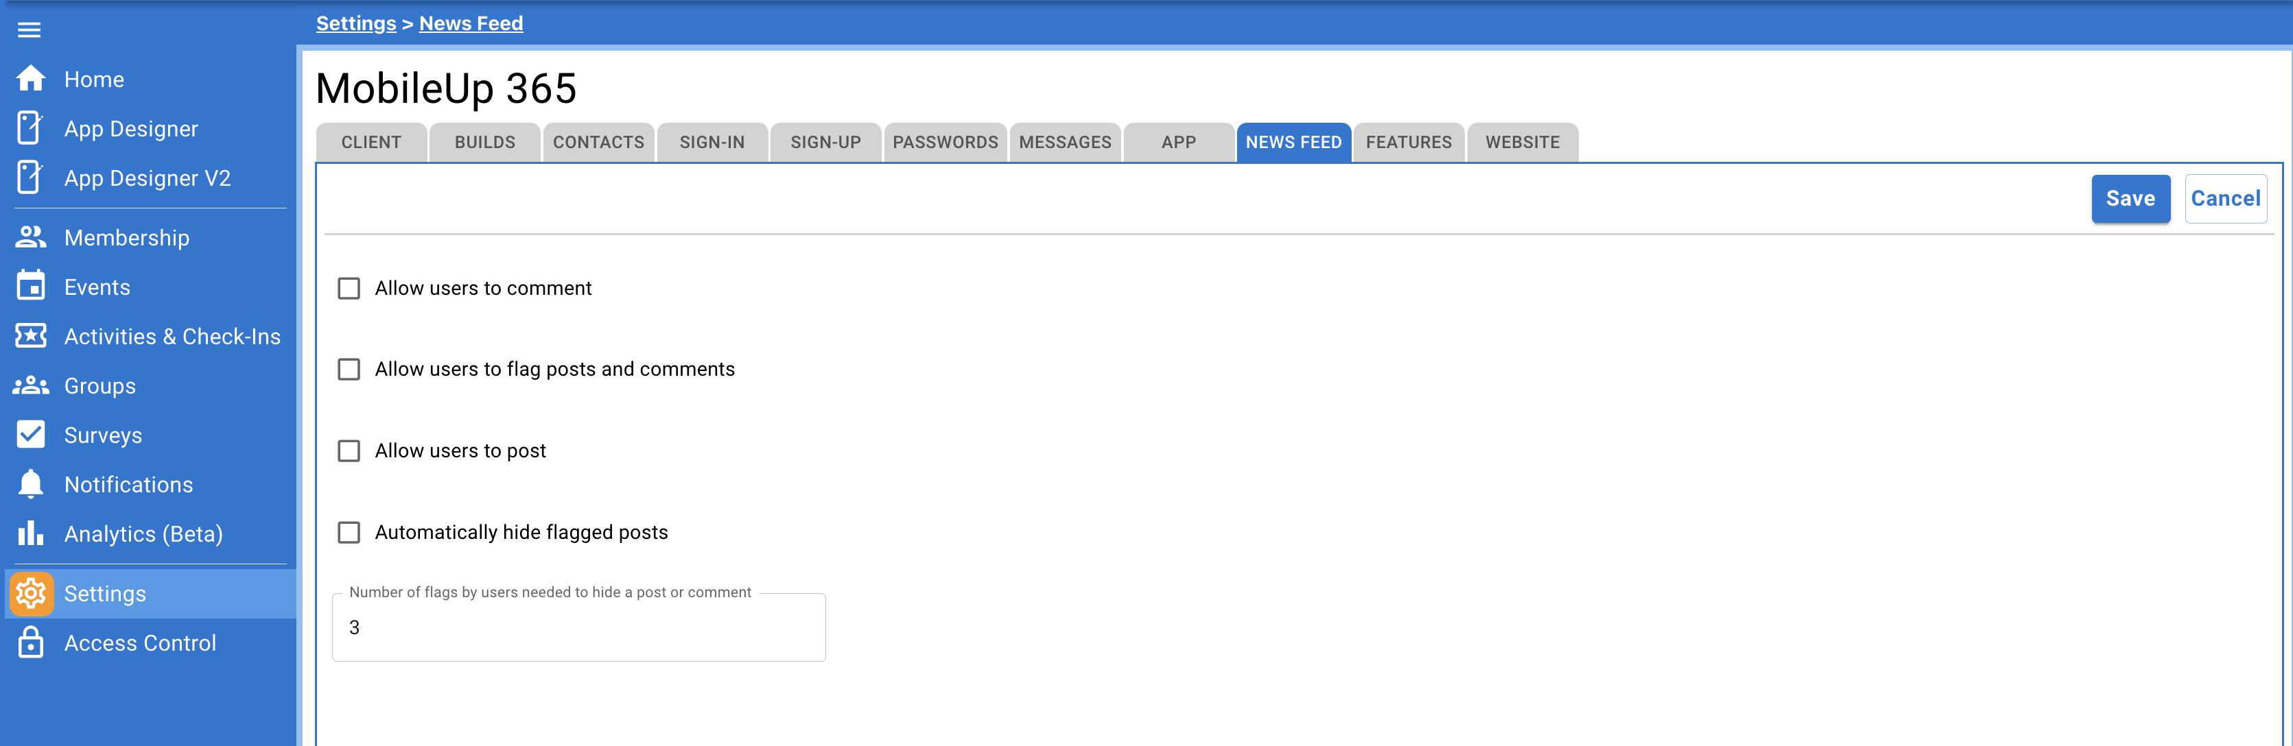Image resolution: width=2293 pixels, height=746 pixels.
Task: View Analytics (Beta)
Action: tap(143, 533)
